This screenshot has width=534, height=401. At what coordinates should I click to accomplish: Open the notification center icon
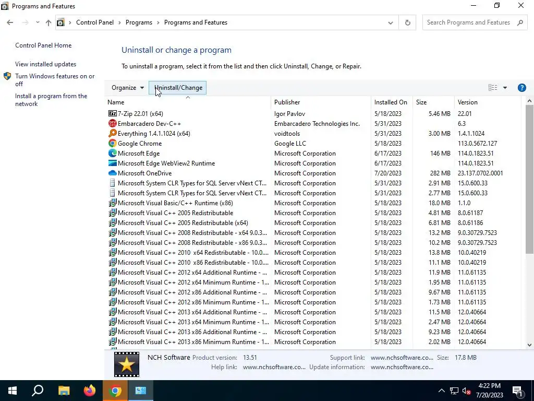518,391
